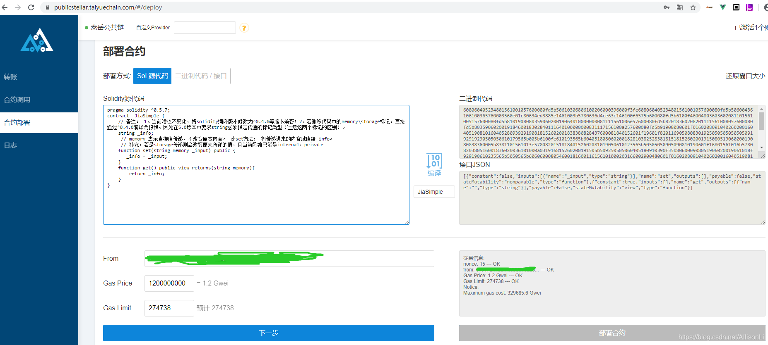Click the yellow question mark help icon
Screen dimensions: 768x345
point(244,28)
